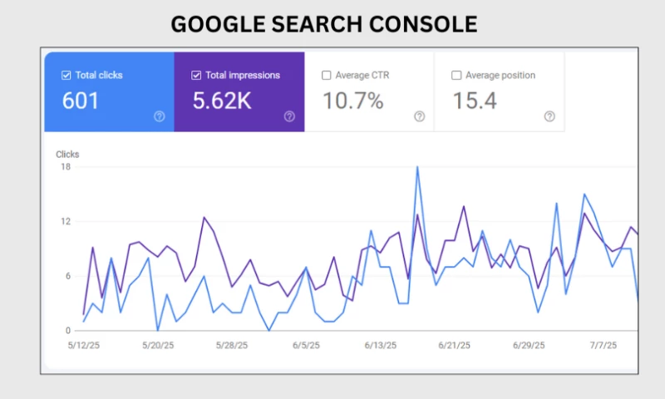This screenshot has height=399, width=665.
Task: Click the 15.4 average position value
Action: click(475, 101)
